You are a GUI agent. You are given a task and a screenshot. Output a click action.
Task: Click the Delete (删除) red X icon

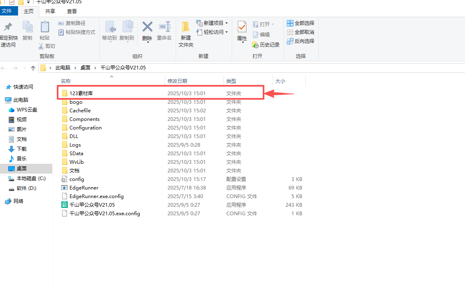[147, 28]
